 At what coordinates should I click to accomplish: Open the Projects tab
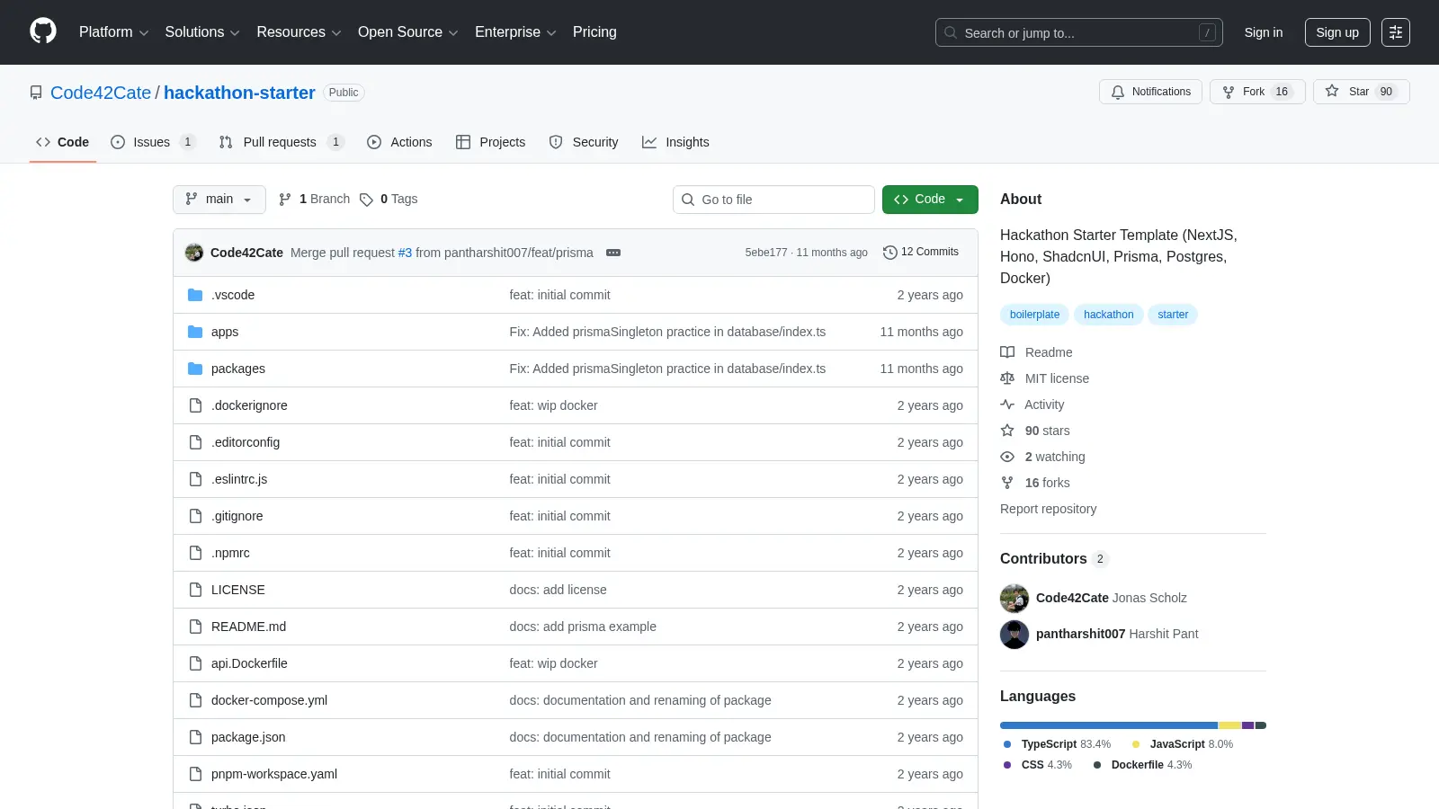(490, 142)
